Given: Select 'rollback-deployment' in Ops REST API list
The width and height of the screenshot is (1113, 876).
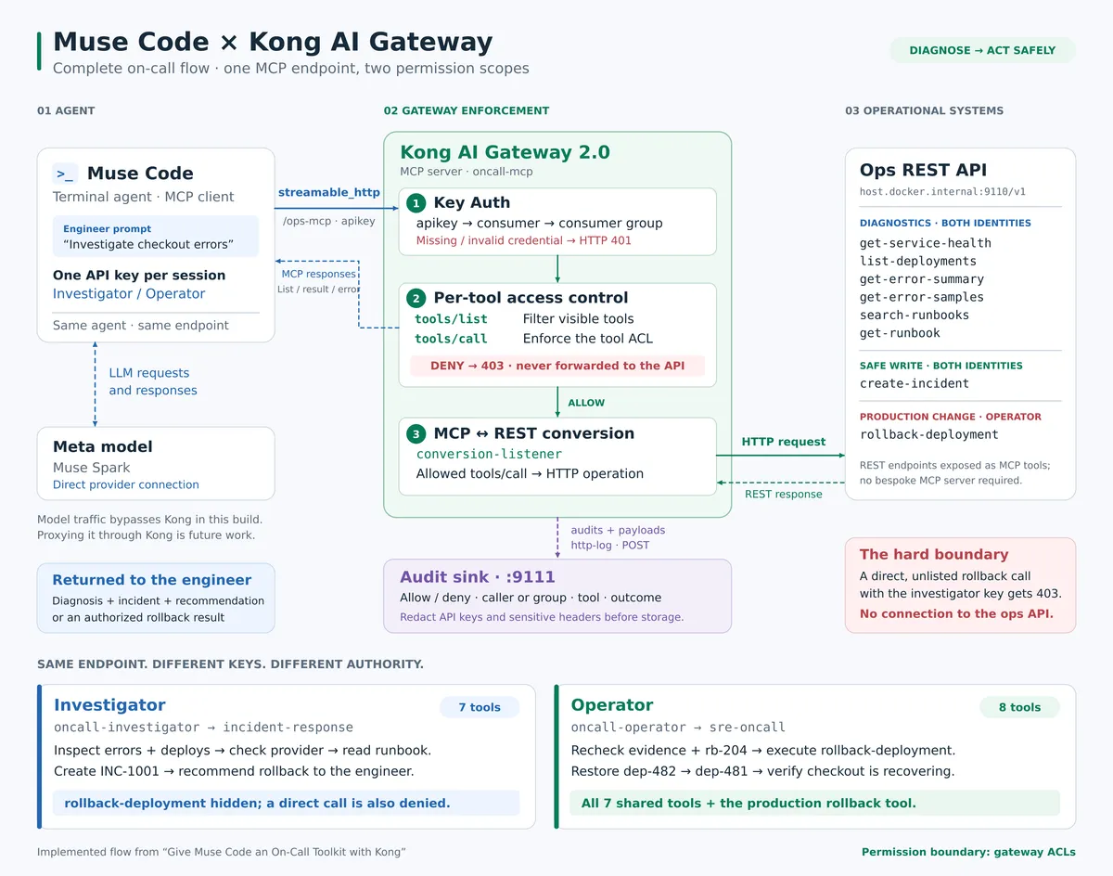Looking at the screenshot, I should click(929, 434).
